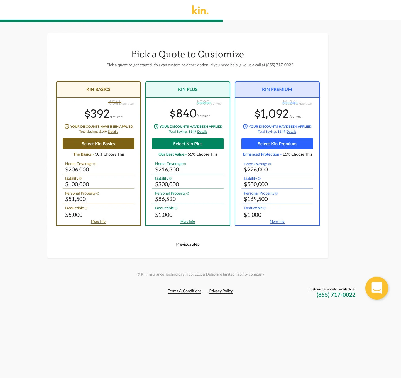Click the KIN BASICS card header

coord(98,89)
